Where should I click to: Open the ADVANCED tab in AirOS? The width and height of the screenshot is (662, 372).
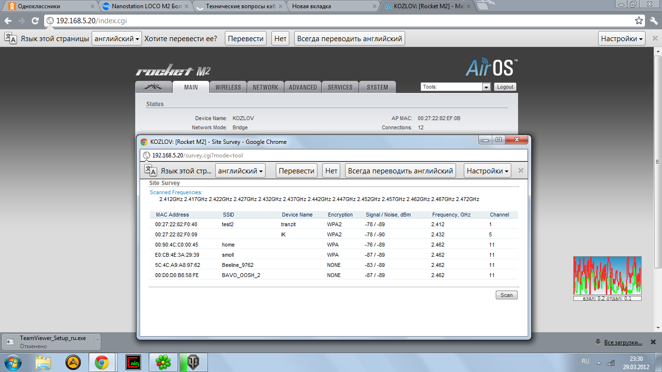[x=303, y=87]
